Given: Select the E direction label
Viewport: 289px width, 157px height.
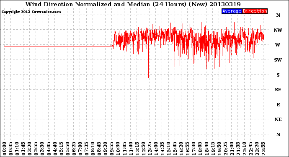Looking at the screenshot, I should 278,105.
